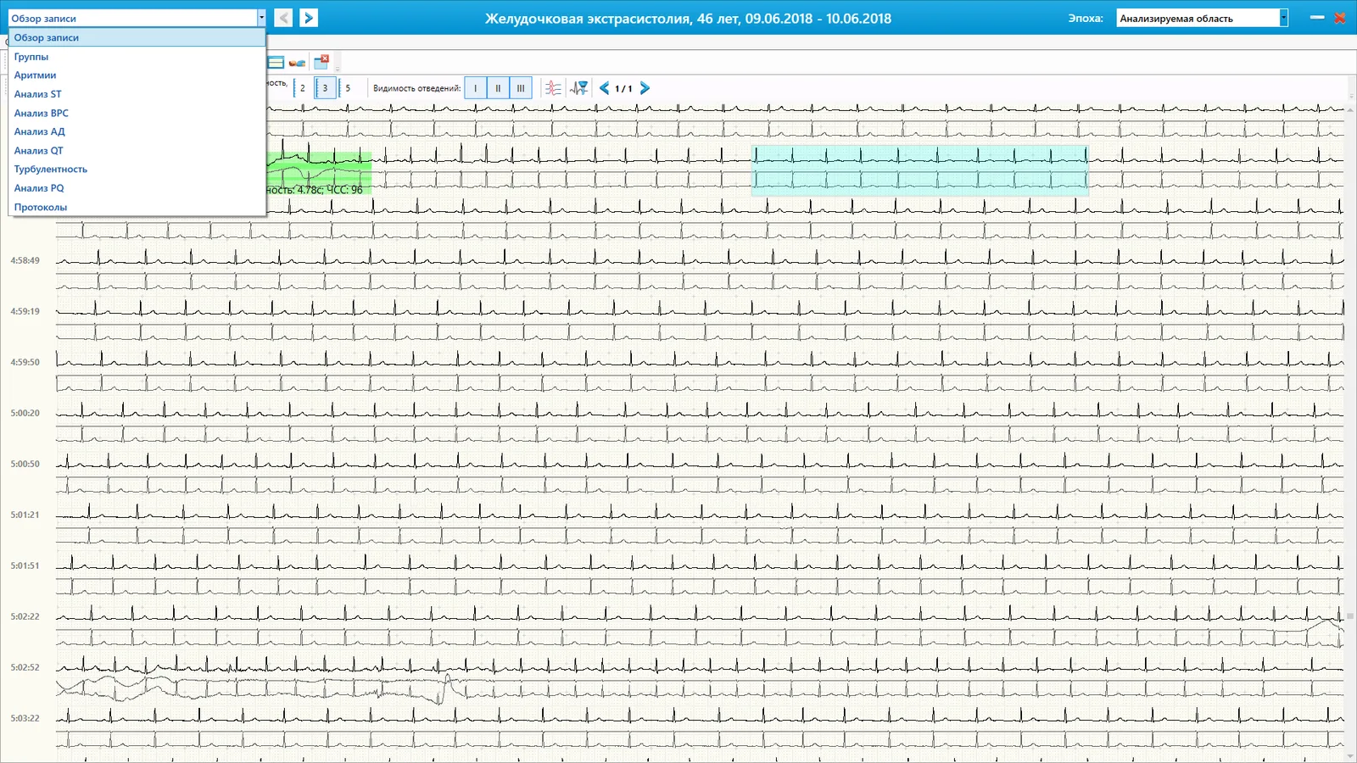
Task: Select 'Анализ АД' option
Action: click(x=137, y=131)
